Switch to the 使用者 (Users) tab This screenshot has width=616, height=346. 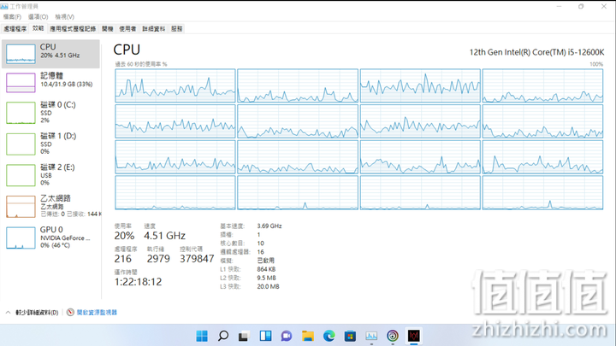click(x=127, y=29)
